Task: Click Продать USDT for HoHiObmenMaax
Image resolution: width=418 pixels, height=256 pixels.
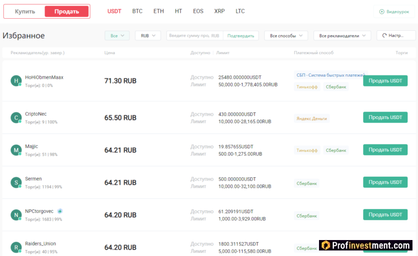Action: [385, 80]
